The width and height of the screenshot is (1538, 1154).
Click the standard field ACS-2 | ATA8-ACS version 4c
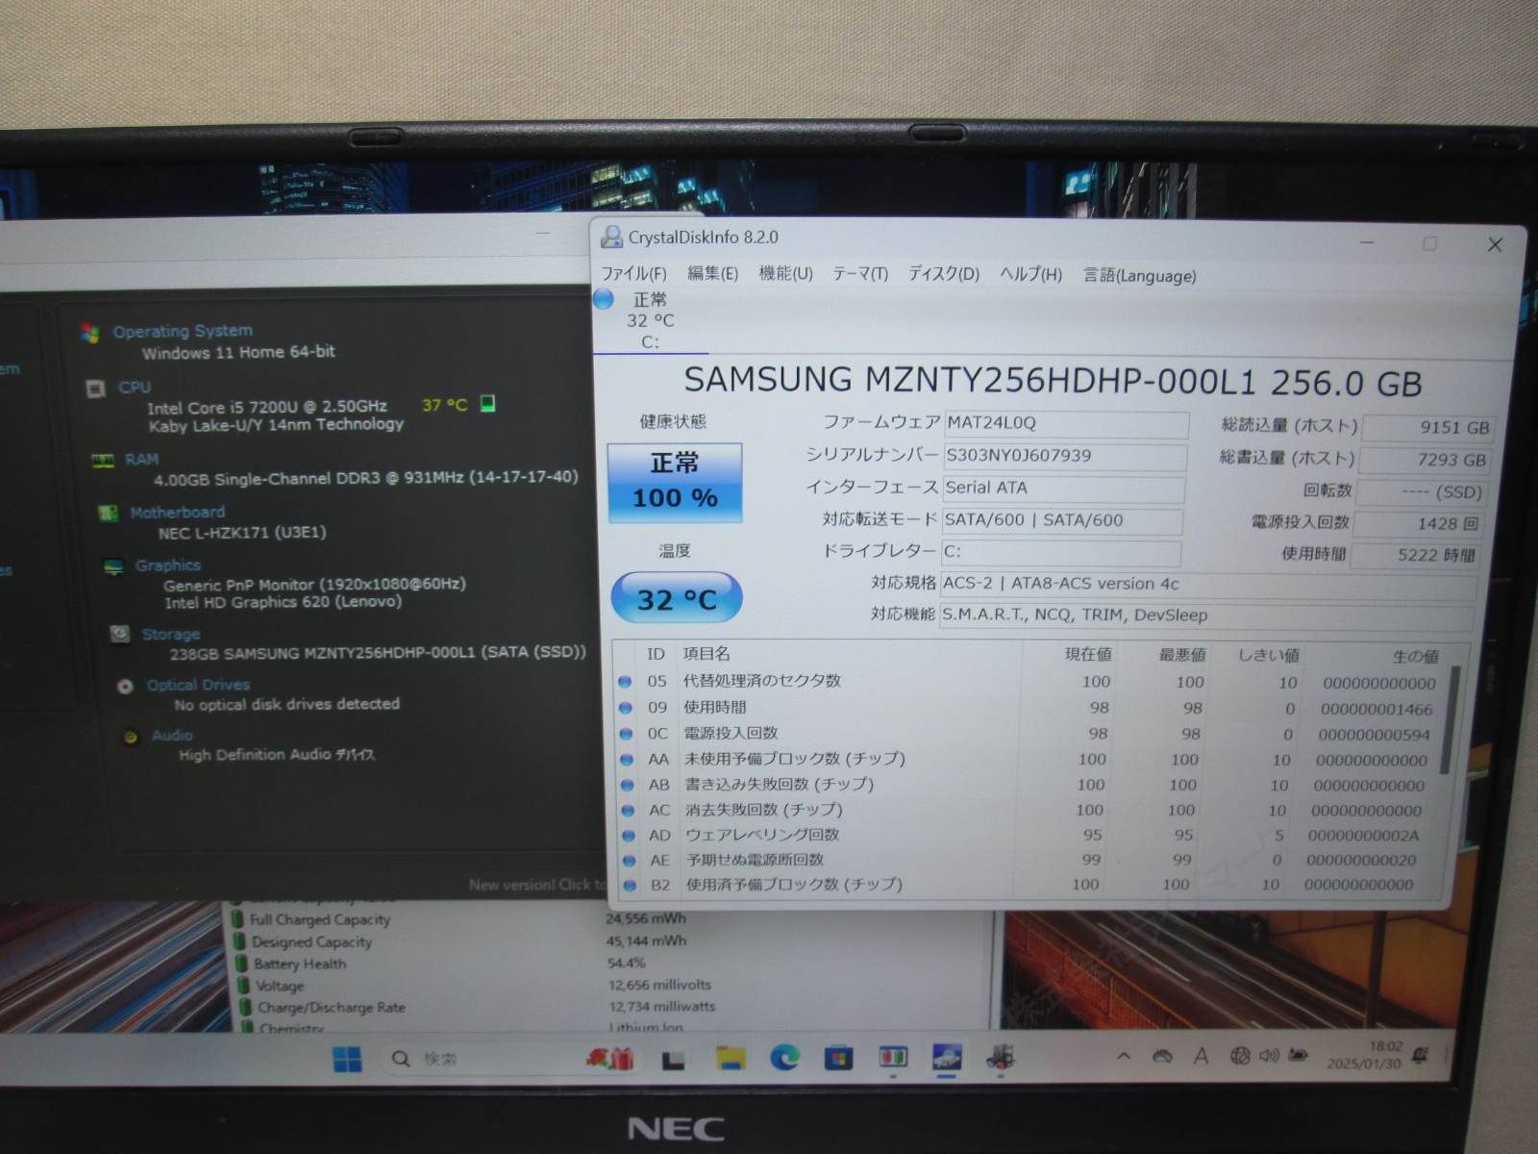pos(1208,584)
